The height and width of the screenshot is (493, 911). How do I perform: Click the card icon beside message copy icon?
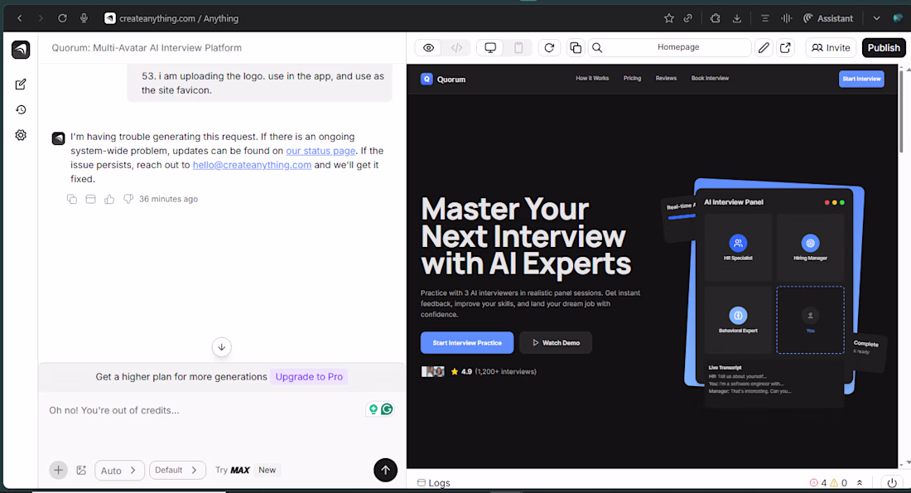coord(90,199)
